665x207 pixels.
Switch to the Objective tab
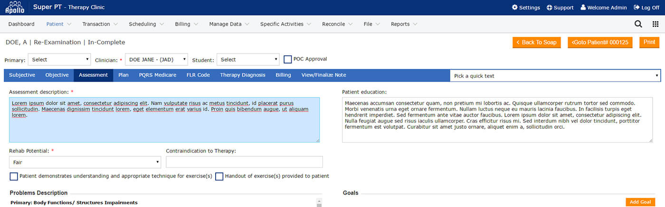pos(57,75)
